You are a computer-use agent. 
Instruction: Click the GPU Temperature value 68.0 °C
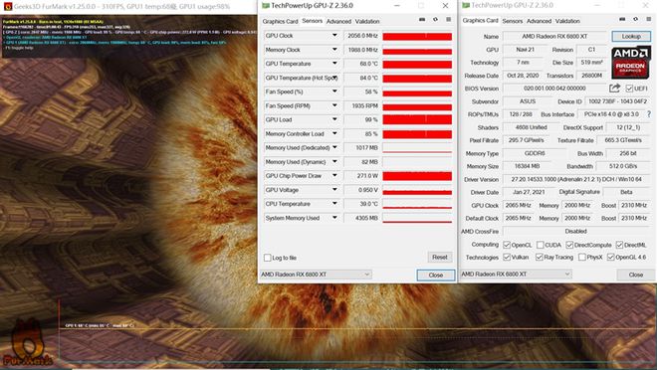361,64
